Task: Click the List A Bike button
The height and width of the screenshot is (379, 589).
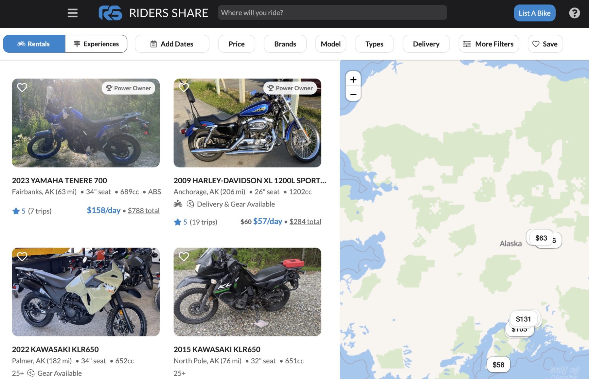Action: pos(534,13)
